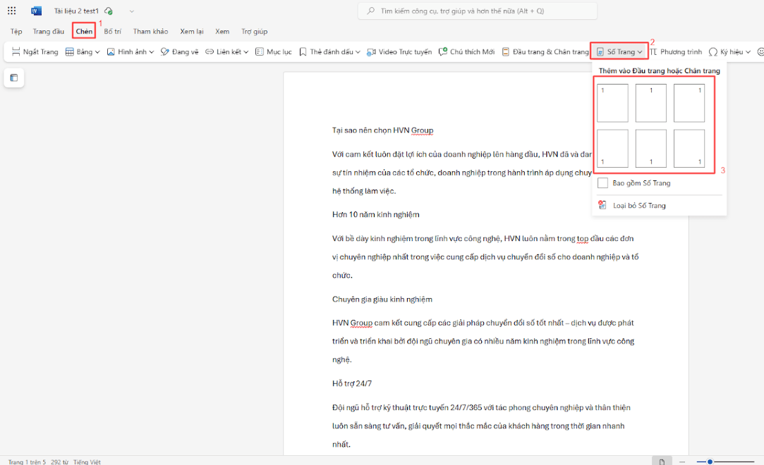Click the Thẻ đánh dấu bookmark icon

(303, 51)
